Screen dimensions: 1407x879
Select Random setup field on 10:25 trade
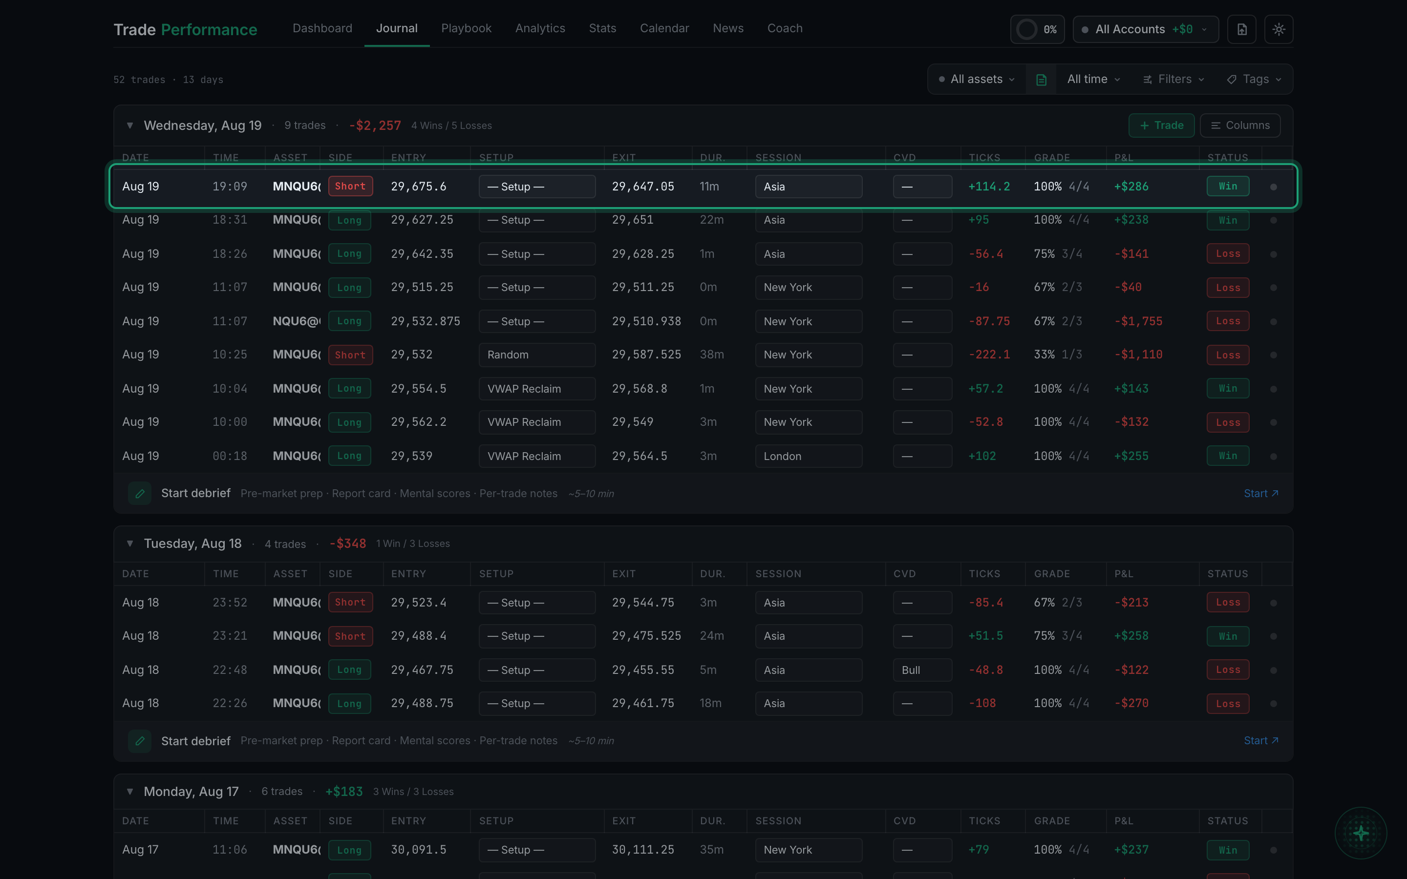pyautogui.click(x=536, y=355)
